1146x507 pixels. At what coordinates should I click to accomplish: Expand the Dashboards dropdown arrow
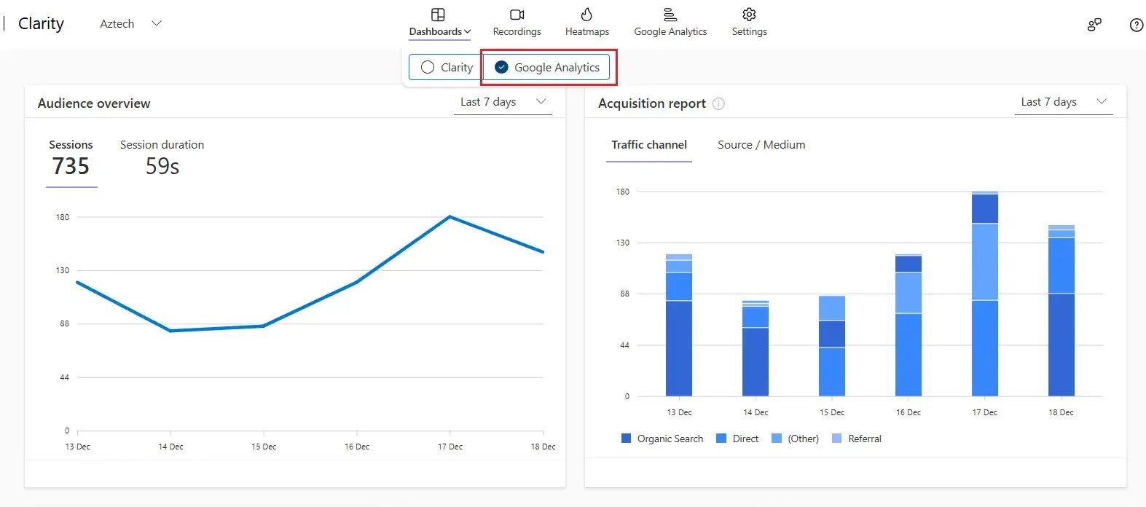[467, 32]
